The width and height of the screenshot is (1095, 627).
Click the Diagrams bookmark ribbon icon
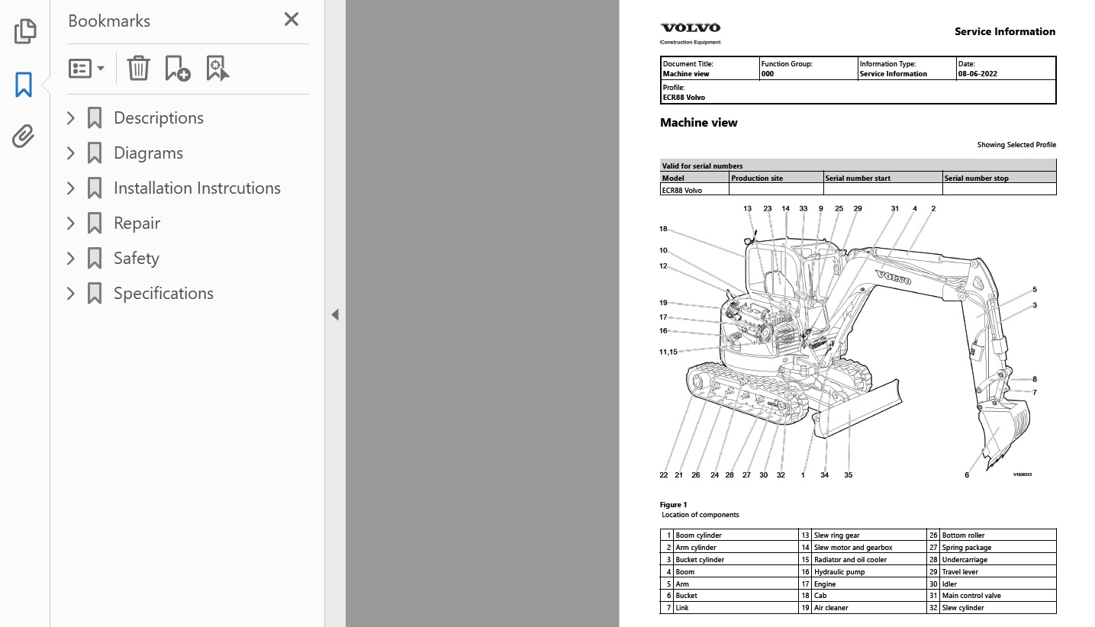pos(95,153)
